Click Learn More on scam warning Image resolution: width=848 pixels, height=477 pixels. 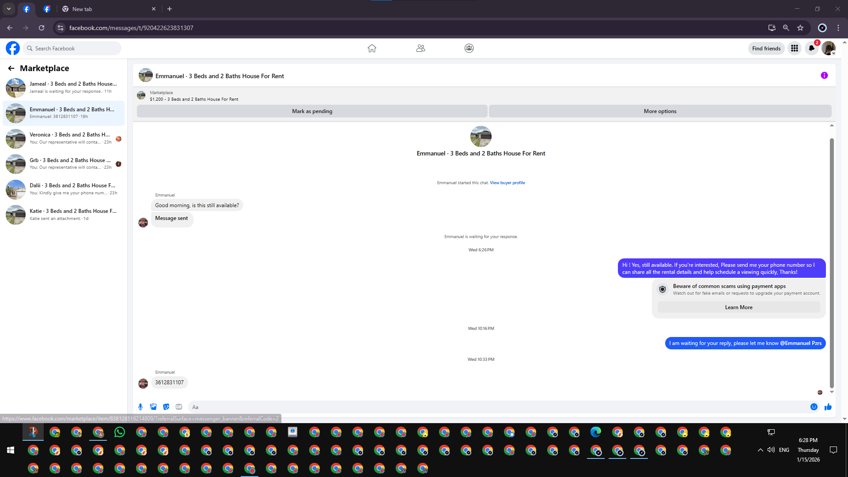tap(738, 307)
